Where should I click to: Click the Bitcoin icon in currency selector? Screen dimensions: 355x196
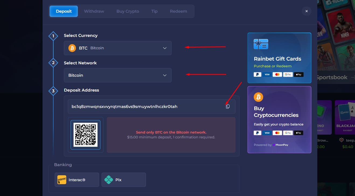[x=72, y=48]
